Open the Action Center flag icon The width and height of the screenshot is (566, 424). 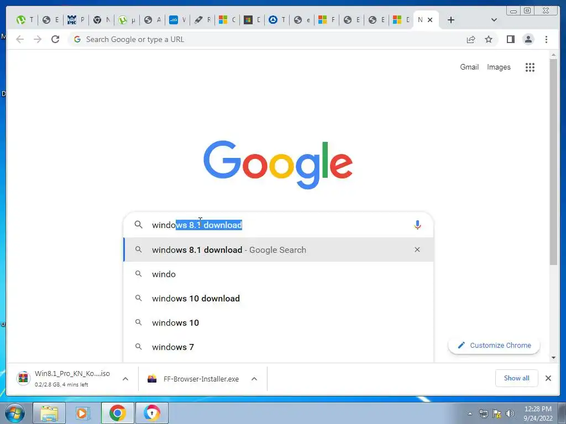tap(497, 413)
